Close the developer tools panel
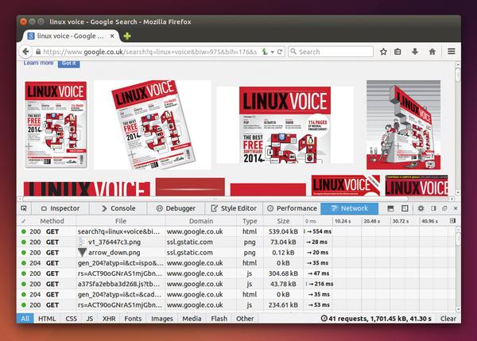Viewport: 477px width, 341px height. click(456, 208)
